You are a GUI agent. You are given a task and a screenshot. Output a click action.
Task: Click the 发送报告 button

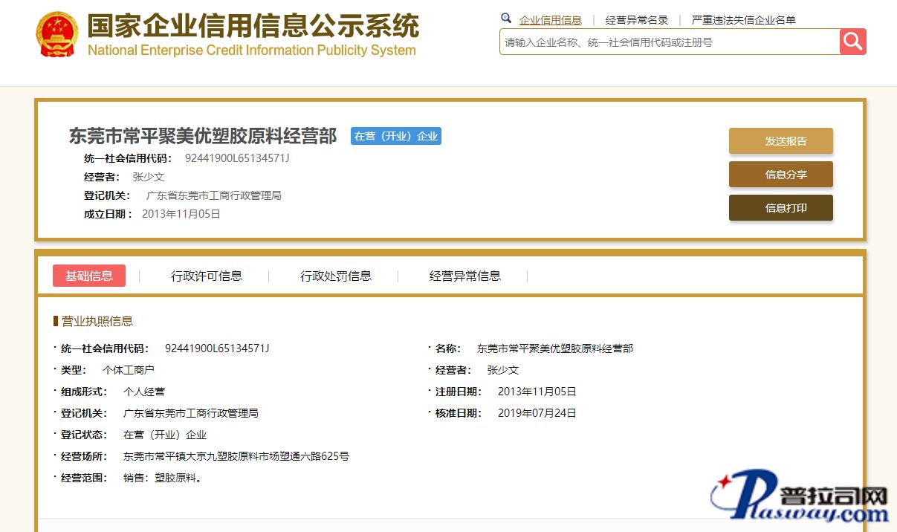click(780, 141)
